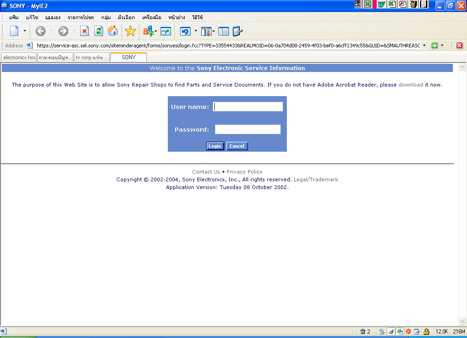Viewport: 467px width, 338px height.
Task: Click the Excel document shortcut bar icon
Action: click(392, 4)
